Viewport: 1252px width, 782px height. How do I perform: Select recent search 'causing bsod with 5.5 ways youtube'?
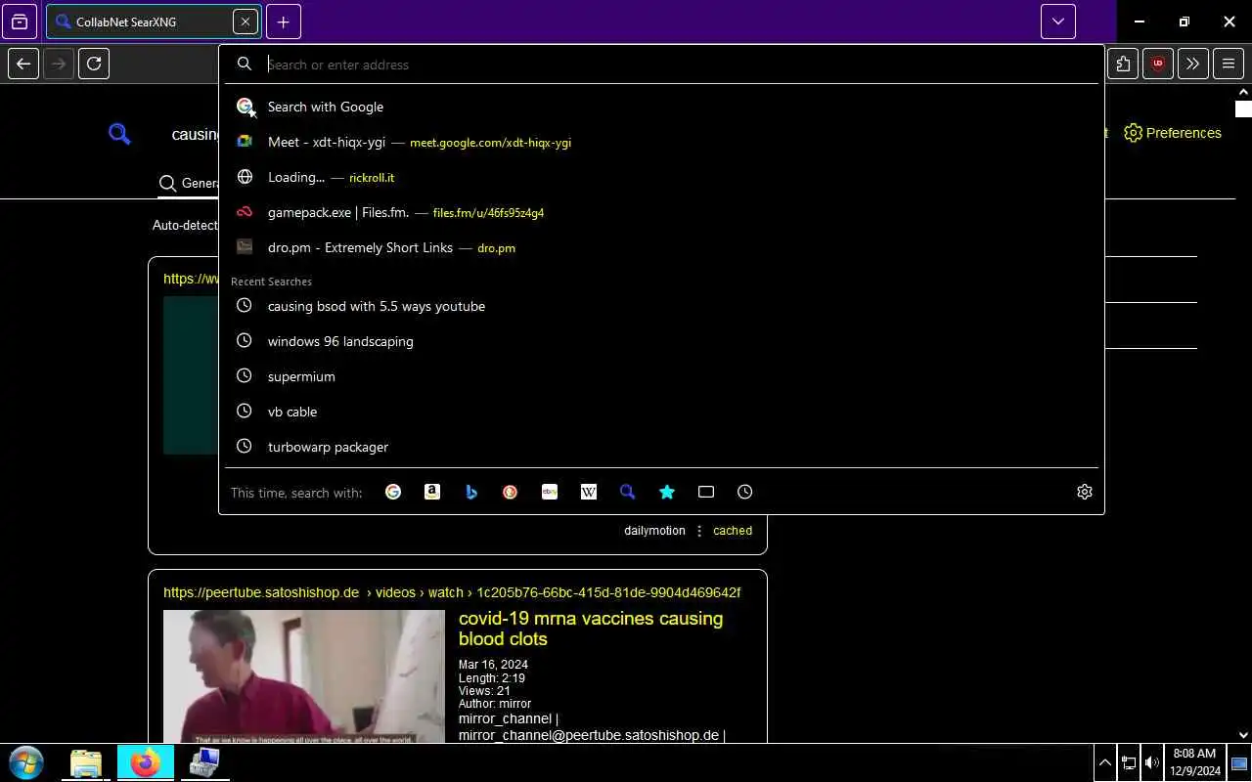click(661, 306)
